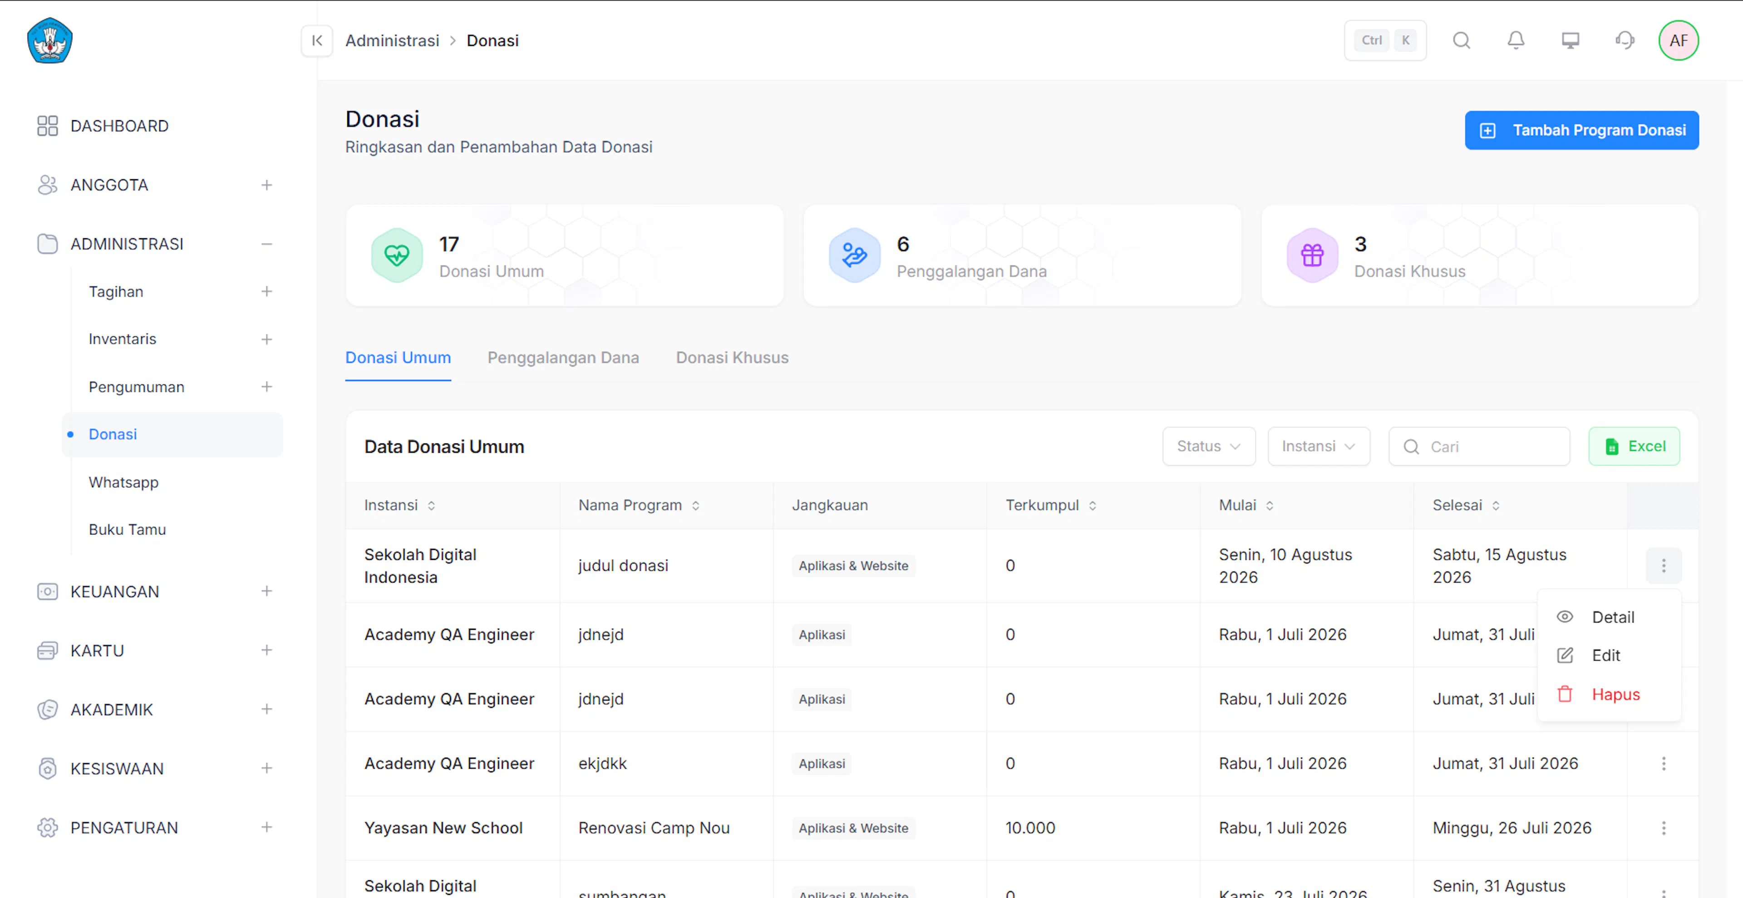The height and width of the screenshot is (898, 1743).
Task: Click the Akademik icon in sidebar
Action: pyautogui.click(x=47, y=709)
